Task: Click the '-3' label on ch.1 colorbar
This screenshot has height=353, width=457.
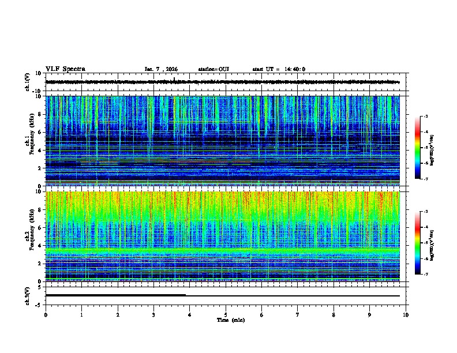Action: (x=426, y=116)
